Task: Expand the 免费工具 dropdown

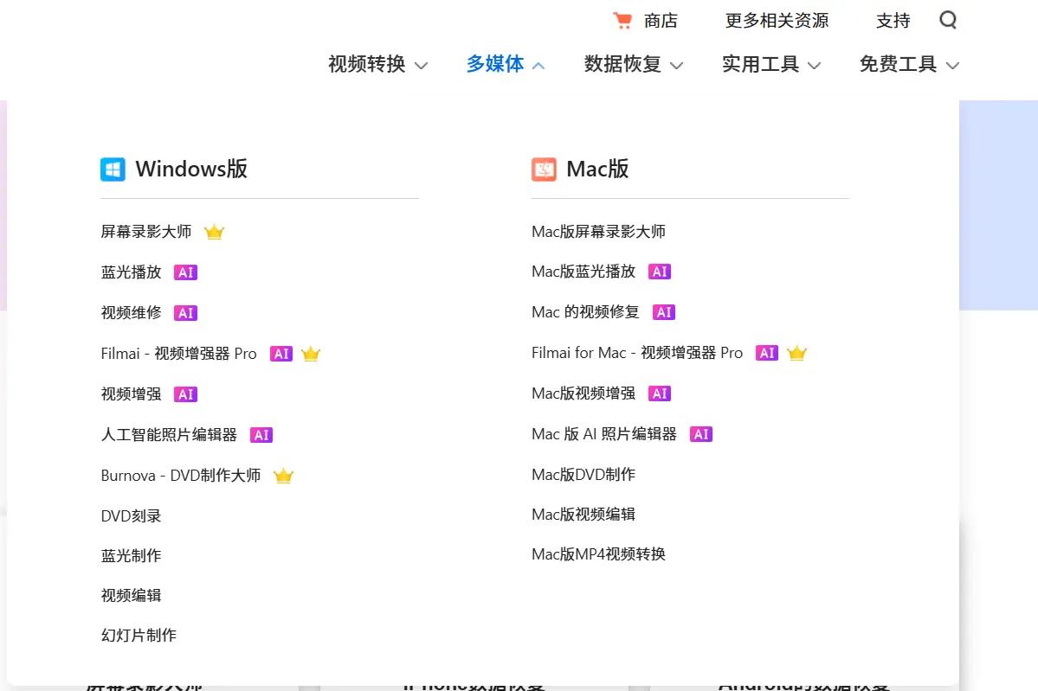Action: pyautogui.click(x=908, y=64)
